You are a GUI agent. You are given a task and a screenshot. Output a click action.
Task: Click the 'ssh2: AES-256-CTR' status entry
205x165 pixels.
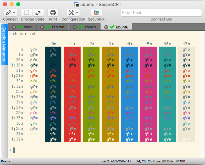pos(117,161)
